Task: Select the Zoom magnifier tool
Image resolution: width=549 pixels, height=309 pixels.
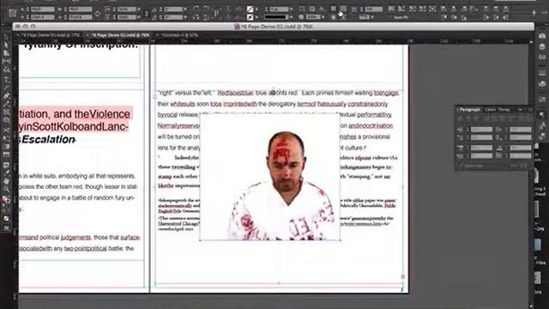Action: (x=6, y=190)
